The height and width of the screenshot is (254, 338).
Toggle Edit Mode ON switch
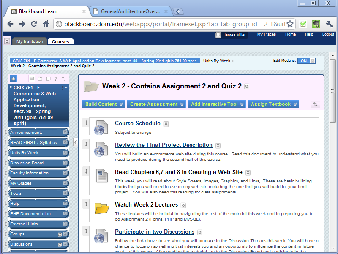pos(306,61)
